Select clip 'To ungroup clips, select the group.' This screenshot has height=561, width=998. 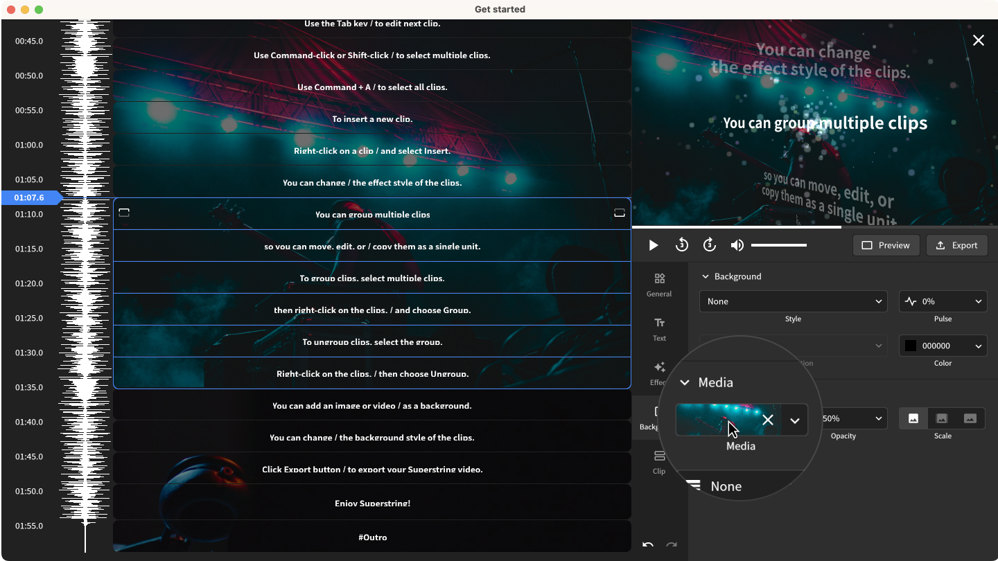tap(372, 341)
